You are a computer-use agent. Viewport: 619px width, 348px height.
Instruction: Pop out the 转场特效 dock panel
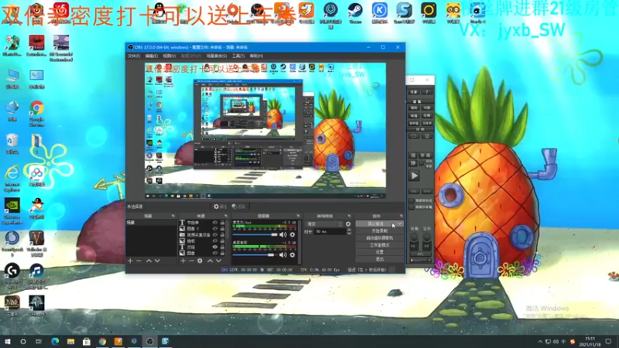(x=349, y=217)
